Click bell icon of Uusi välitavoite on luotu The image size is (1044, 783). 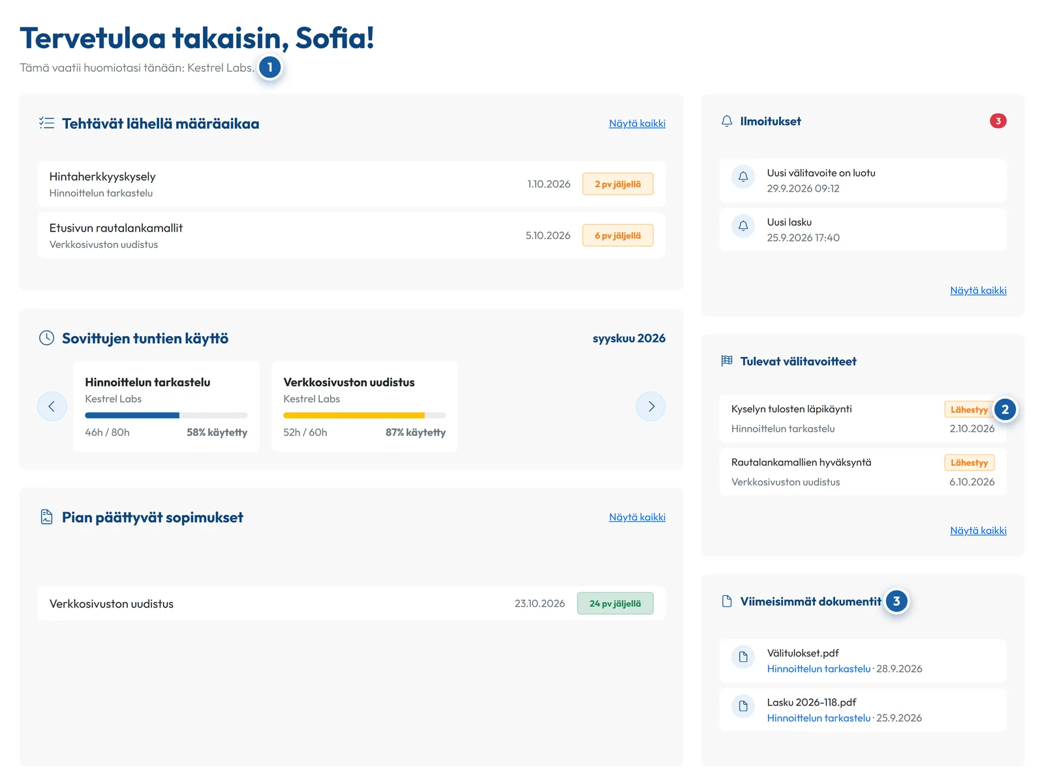point(743,177)
